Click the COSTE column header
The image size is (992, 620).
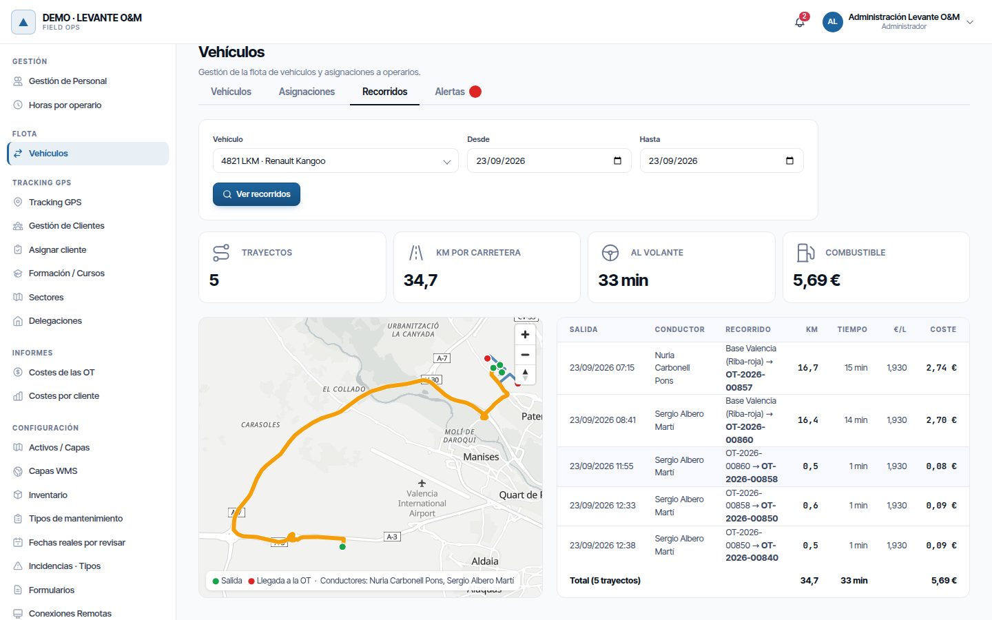(x=943, y=330)
